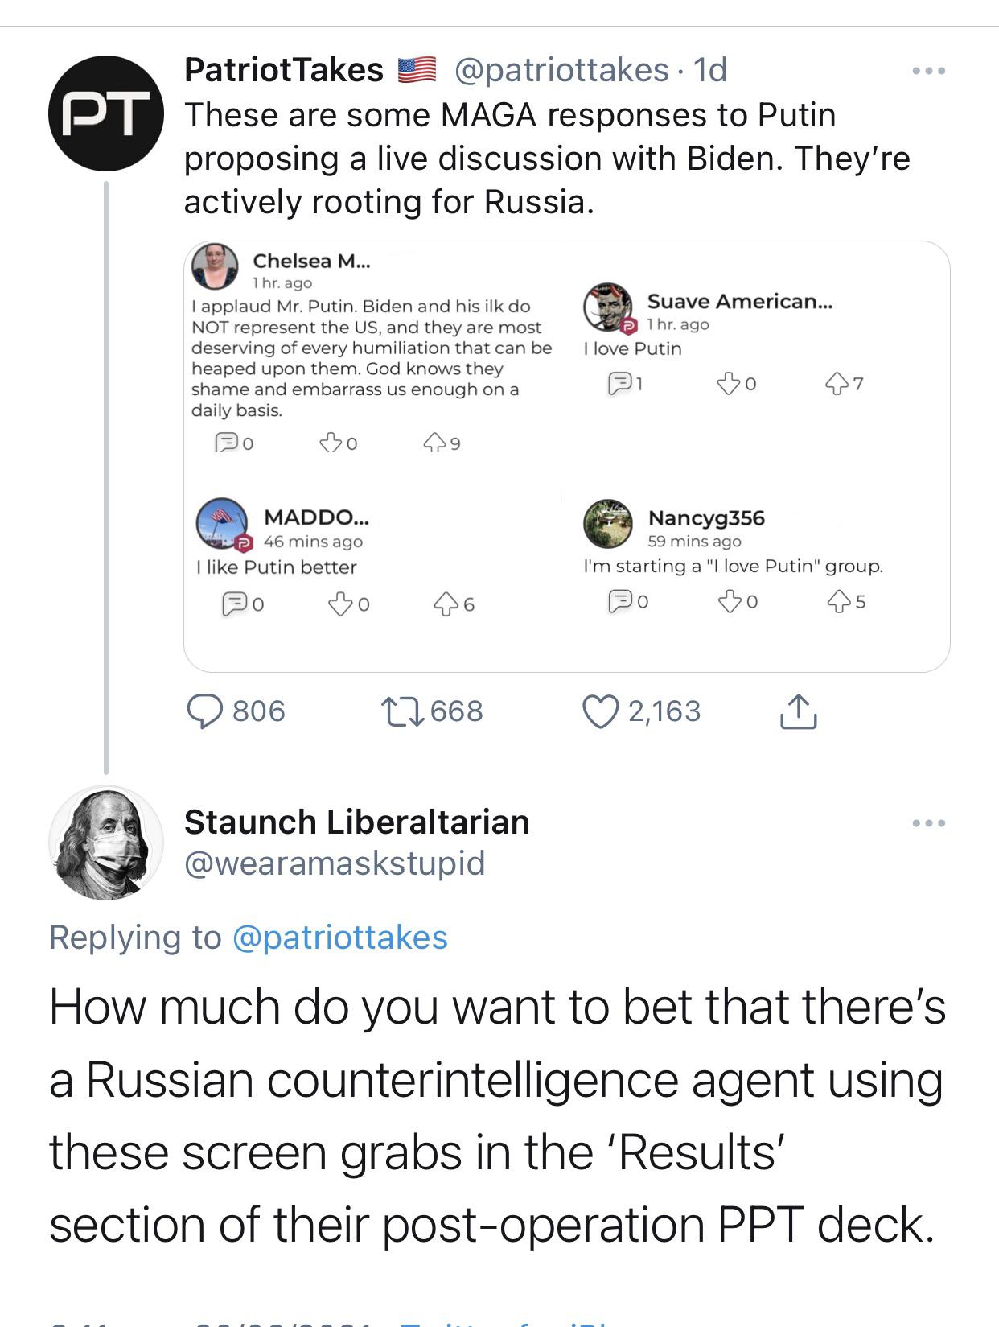The height and width of the screenshot is (1327, 999).
Task: Upvote Chelsea M.'s comment in screenshot
Action: click(x=434, y=443)
